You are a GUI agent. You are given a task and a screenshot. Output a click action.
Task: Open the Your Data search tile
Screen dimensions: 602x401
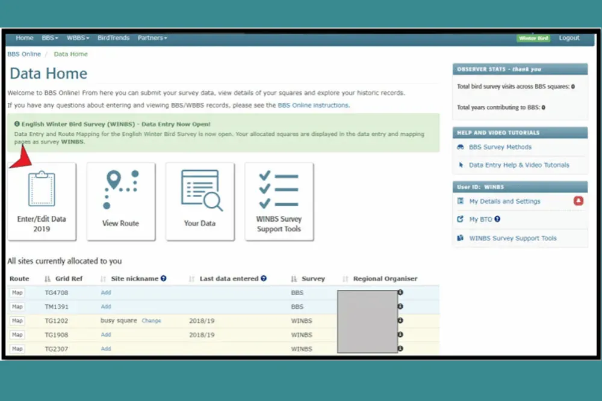[200, 201]
